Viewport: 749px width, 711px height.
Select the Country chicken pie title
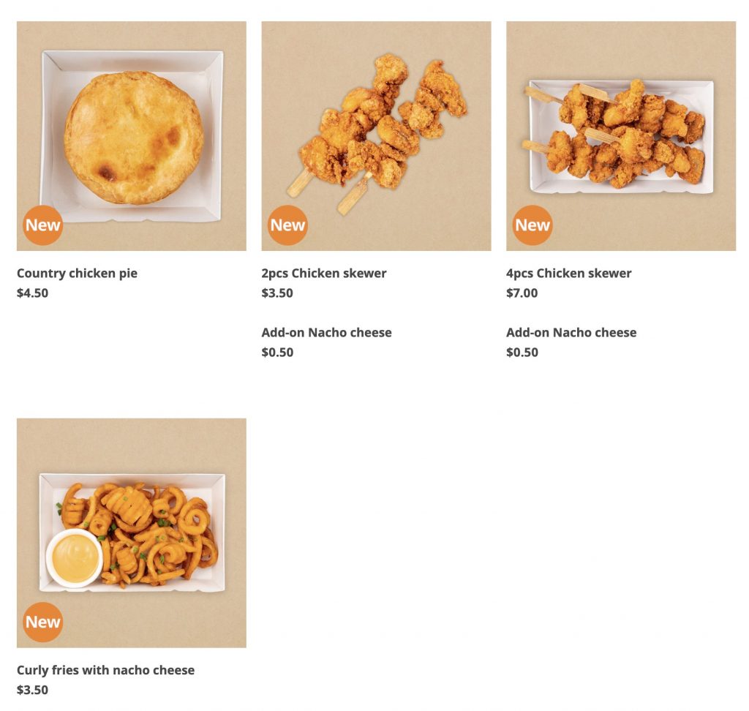click(77, 274)
